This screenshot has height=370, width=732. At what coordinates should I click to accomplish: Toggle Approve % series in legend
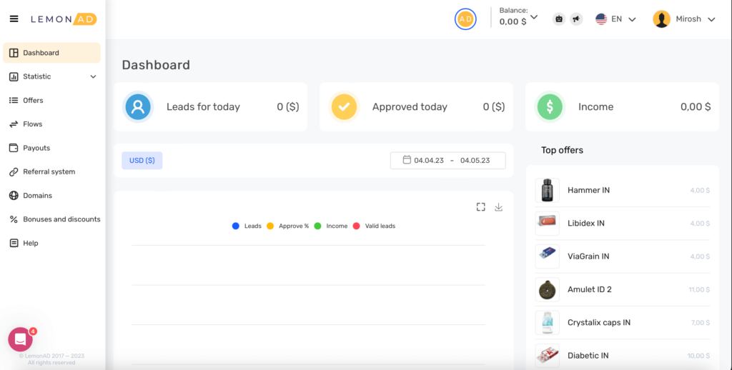(287, 226)
